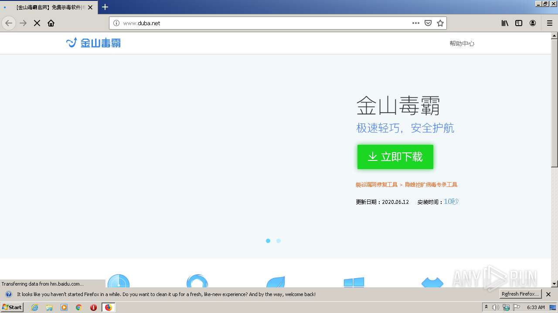Click the 极速轻巧，安全护航 slogan text
Image resolution: width=558 pixels, height=313 pixels.
405,128
